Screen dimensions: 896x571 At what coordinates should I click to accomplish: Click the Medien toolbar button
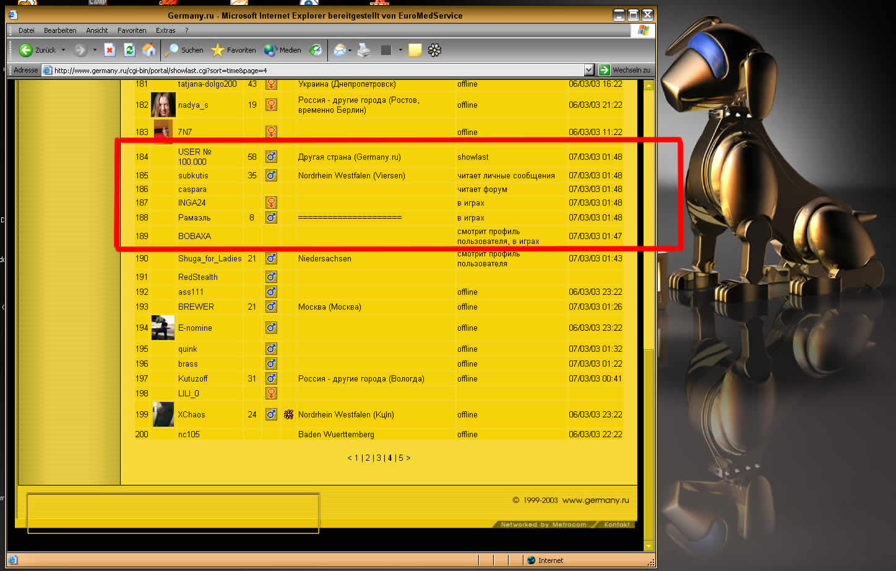pyautogui.click(x=283, y=50)
